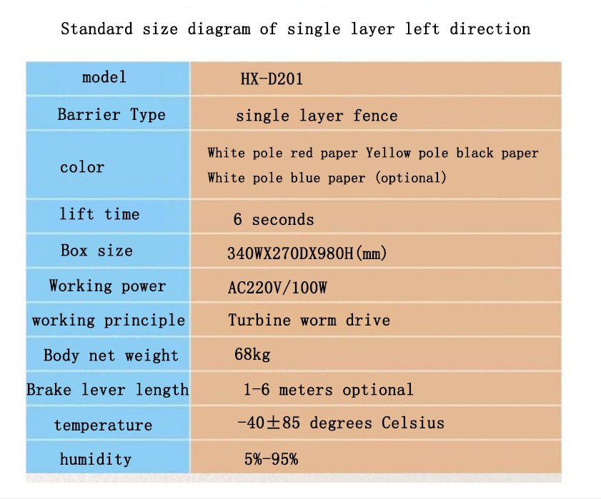The height and width of the screenshot is (499, 601).
Task: Click the 'model' label cell
Action: pos(108,78)
